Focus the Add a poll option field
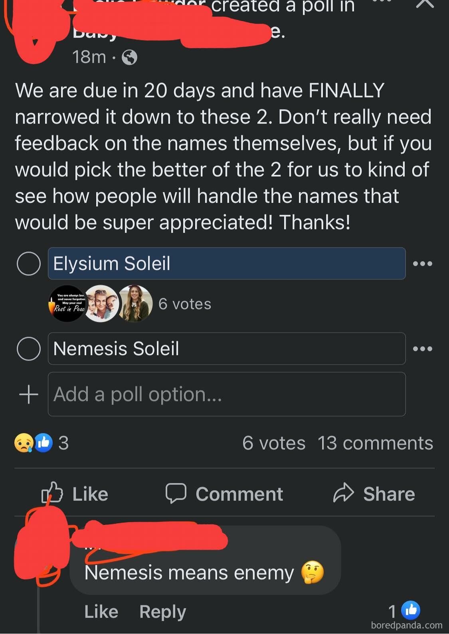This screenshot has width=449, height=634. coord(227,394)
